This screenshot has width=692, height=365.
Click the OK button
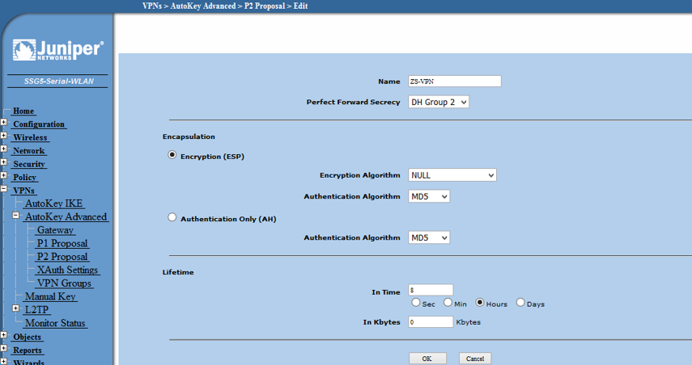point(427,359)
